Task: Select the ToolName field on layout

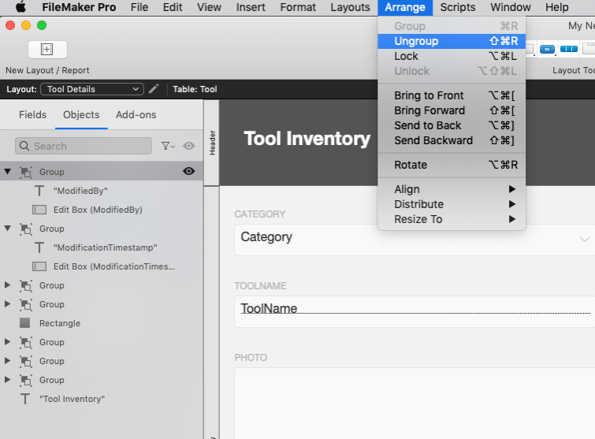Action: (415, 311)
